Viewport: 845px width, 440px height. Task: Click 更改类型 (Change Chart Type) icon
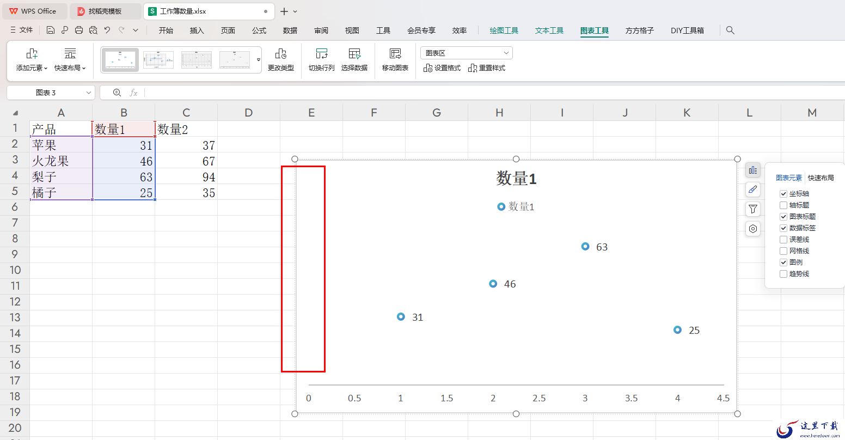click(281, 60)
